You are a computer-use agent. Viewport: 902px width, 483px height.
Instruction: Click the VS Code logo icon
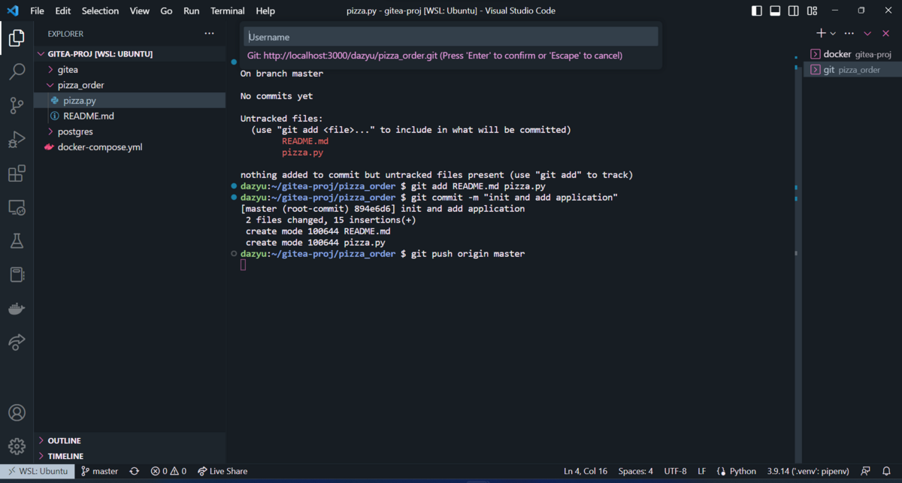[13, 11]
